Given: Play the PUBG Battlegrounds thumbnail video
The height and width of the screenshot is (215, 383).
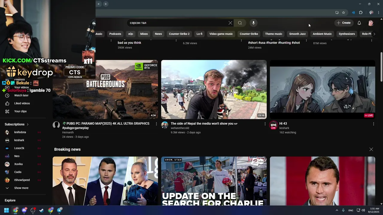Looking at the screenshot, I should tap(105, 90).
